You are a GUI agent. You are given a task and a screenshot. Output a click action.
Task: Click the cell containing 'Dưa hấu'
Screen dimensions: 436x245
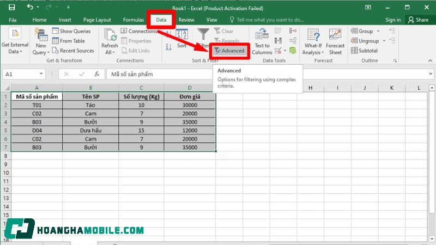click(x=90, y=130)
